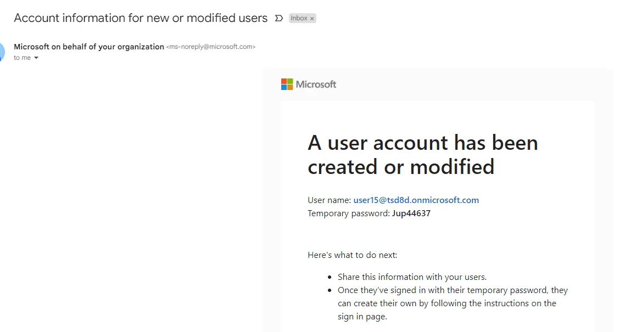Click the "to me" recipient text
The width and height of the screenshot is (619, 332).
coord(22,58)
